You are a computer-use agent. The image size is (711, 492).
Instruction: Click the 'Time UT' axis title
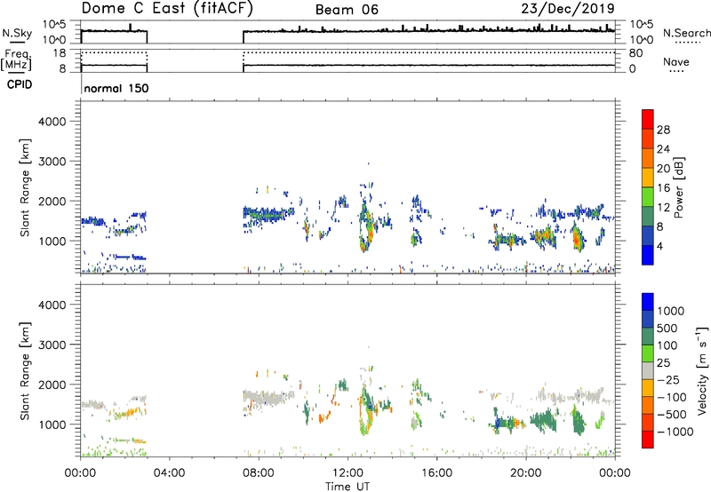[348, 487]
